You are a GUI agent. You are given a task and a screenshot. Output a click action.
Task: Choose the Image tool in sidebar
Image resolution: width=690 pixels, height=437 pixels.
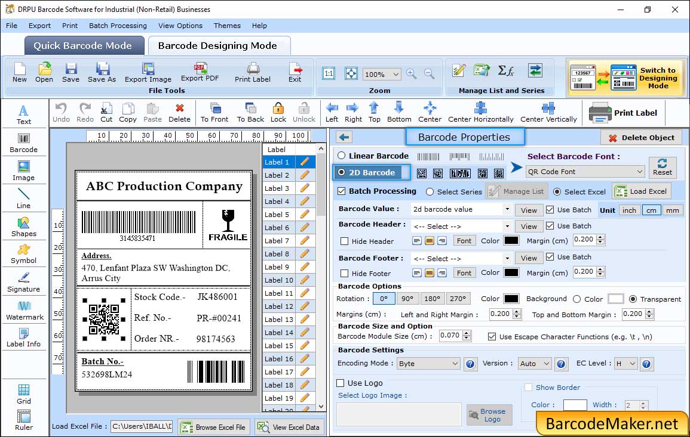coord(24,171)
